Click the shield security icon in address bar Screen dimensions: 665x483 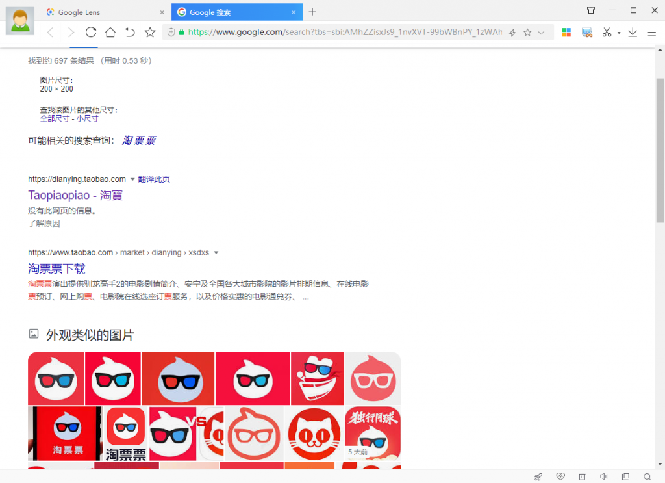(x=171, y=33)
